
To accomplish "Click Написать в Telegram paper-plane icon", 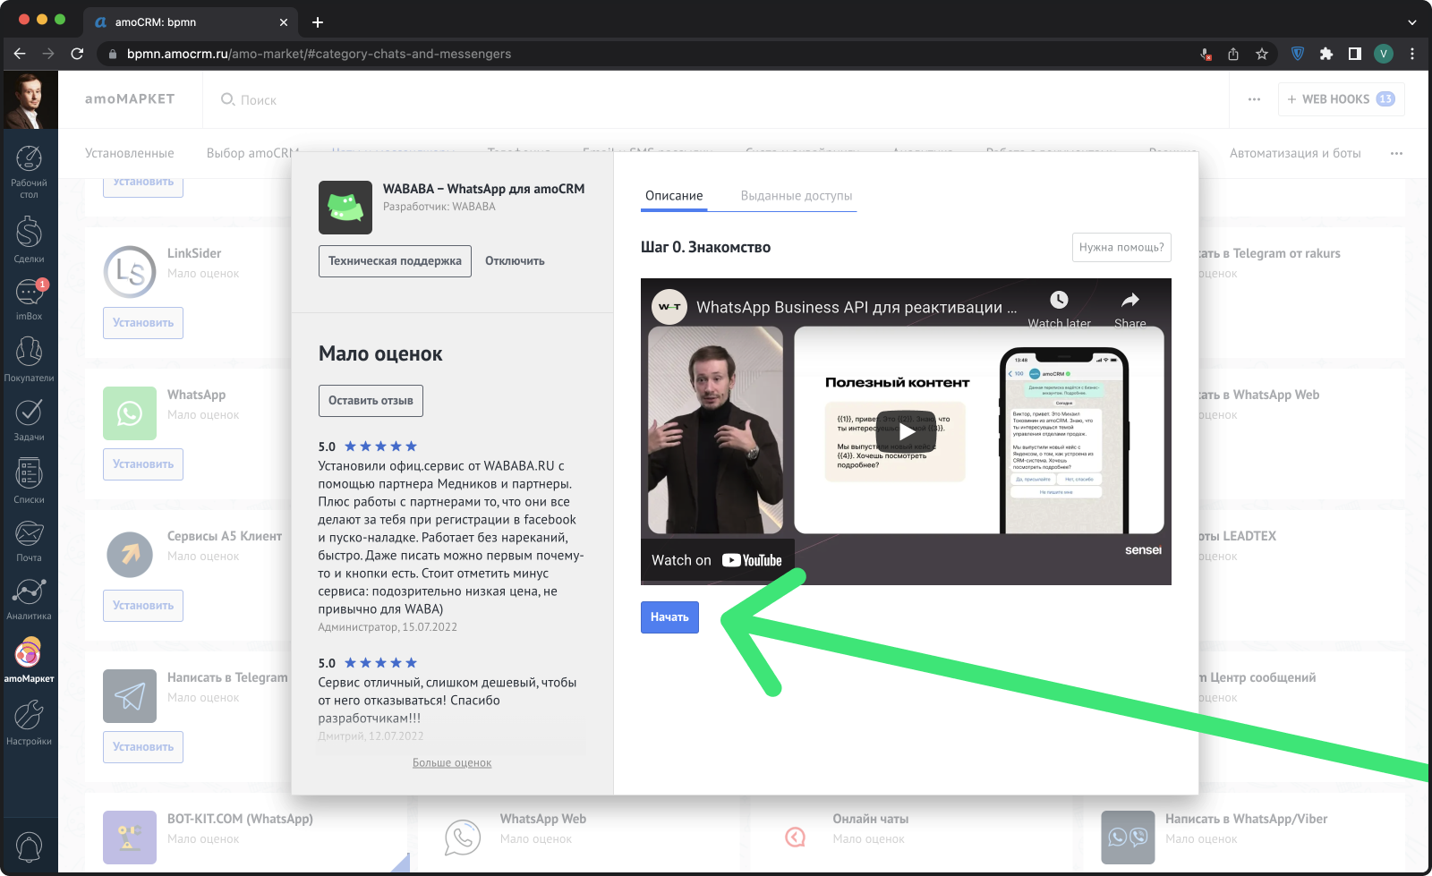I will pyautogui.click(x=130, y=696).
